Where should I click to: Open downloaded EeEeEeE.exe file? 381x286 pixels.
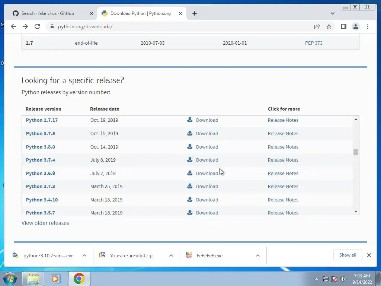pos(209,255)
